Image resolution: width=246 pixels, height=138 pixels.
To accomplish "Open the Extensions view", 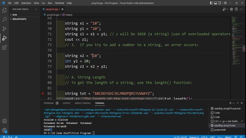I will [x=4, y=48].
